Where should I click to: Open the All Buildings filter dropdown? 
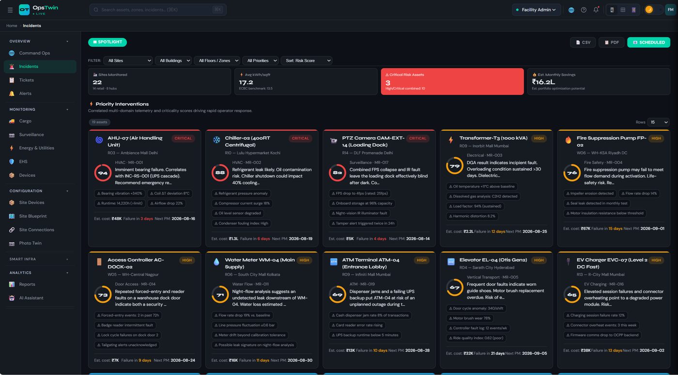click(x=173, y=61)
